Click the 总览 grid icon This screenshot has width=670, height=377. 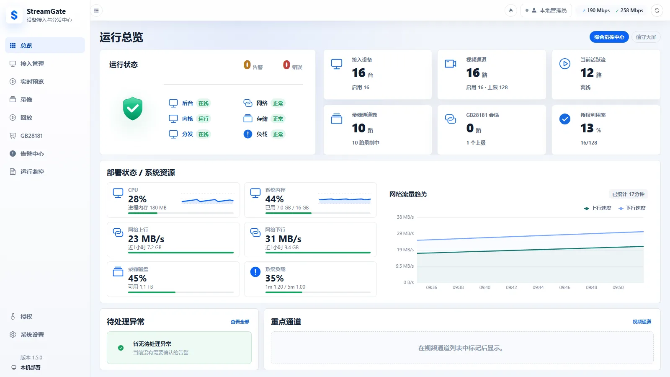pos(13,45)
